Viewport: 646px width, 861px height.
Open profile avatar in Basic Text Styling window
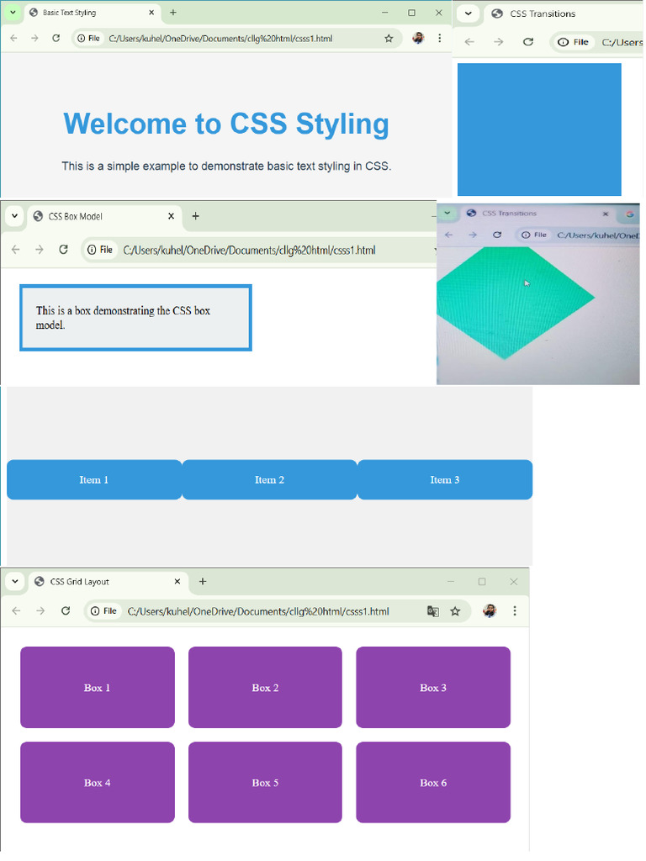pos(418,38)
